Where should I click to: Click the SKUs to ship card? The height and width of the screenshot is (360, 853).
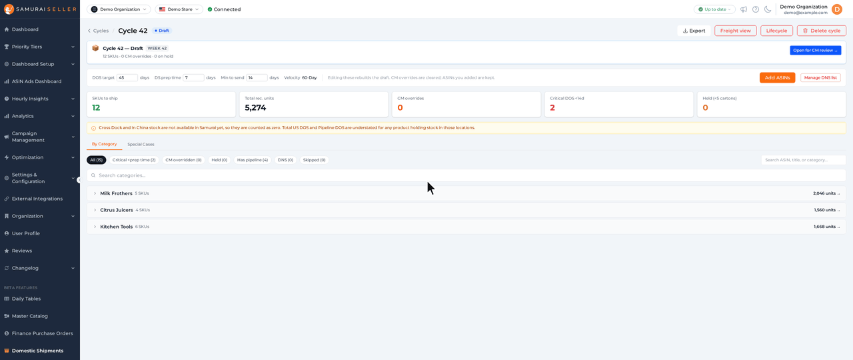161,105
